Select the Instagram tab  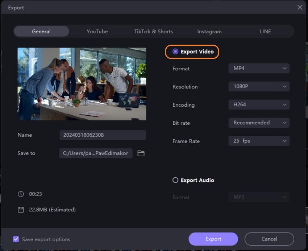click(209, 32)
